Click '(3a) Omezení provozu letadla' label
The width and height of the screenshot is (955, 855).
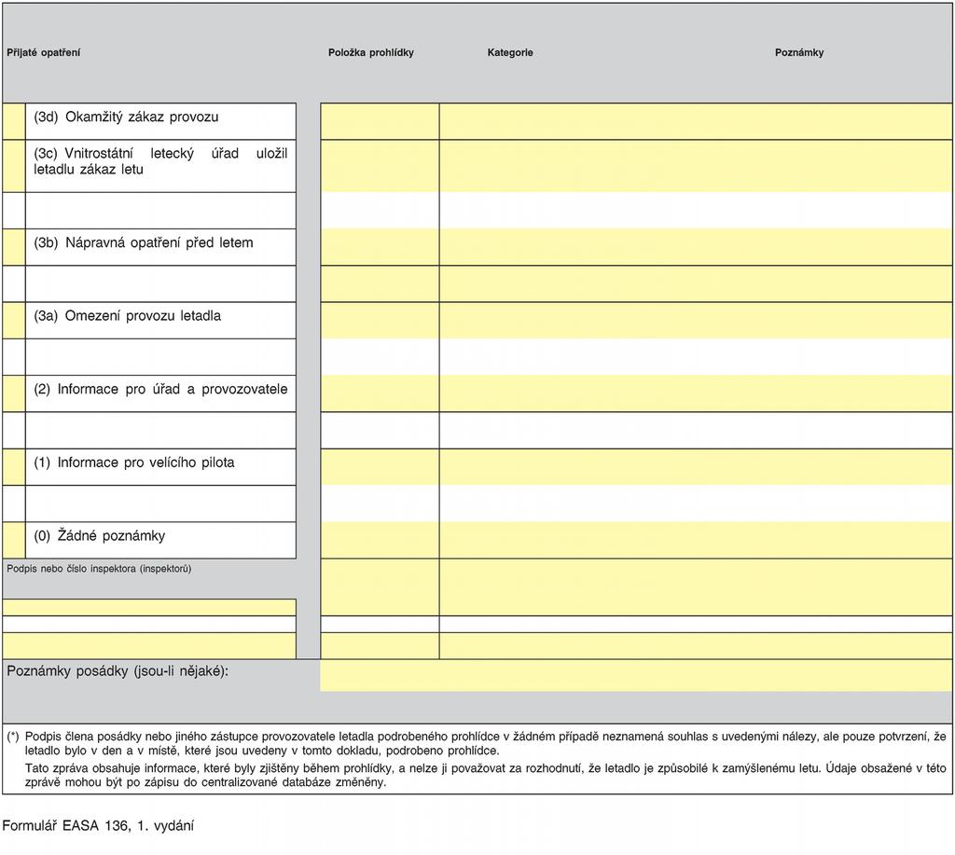click(x=127, y=316)
